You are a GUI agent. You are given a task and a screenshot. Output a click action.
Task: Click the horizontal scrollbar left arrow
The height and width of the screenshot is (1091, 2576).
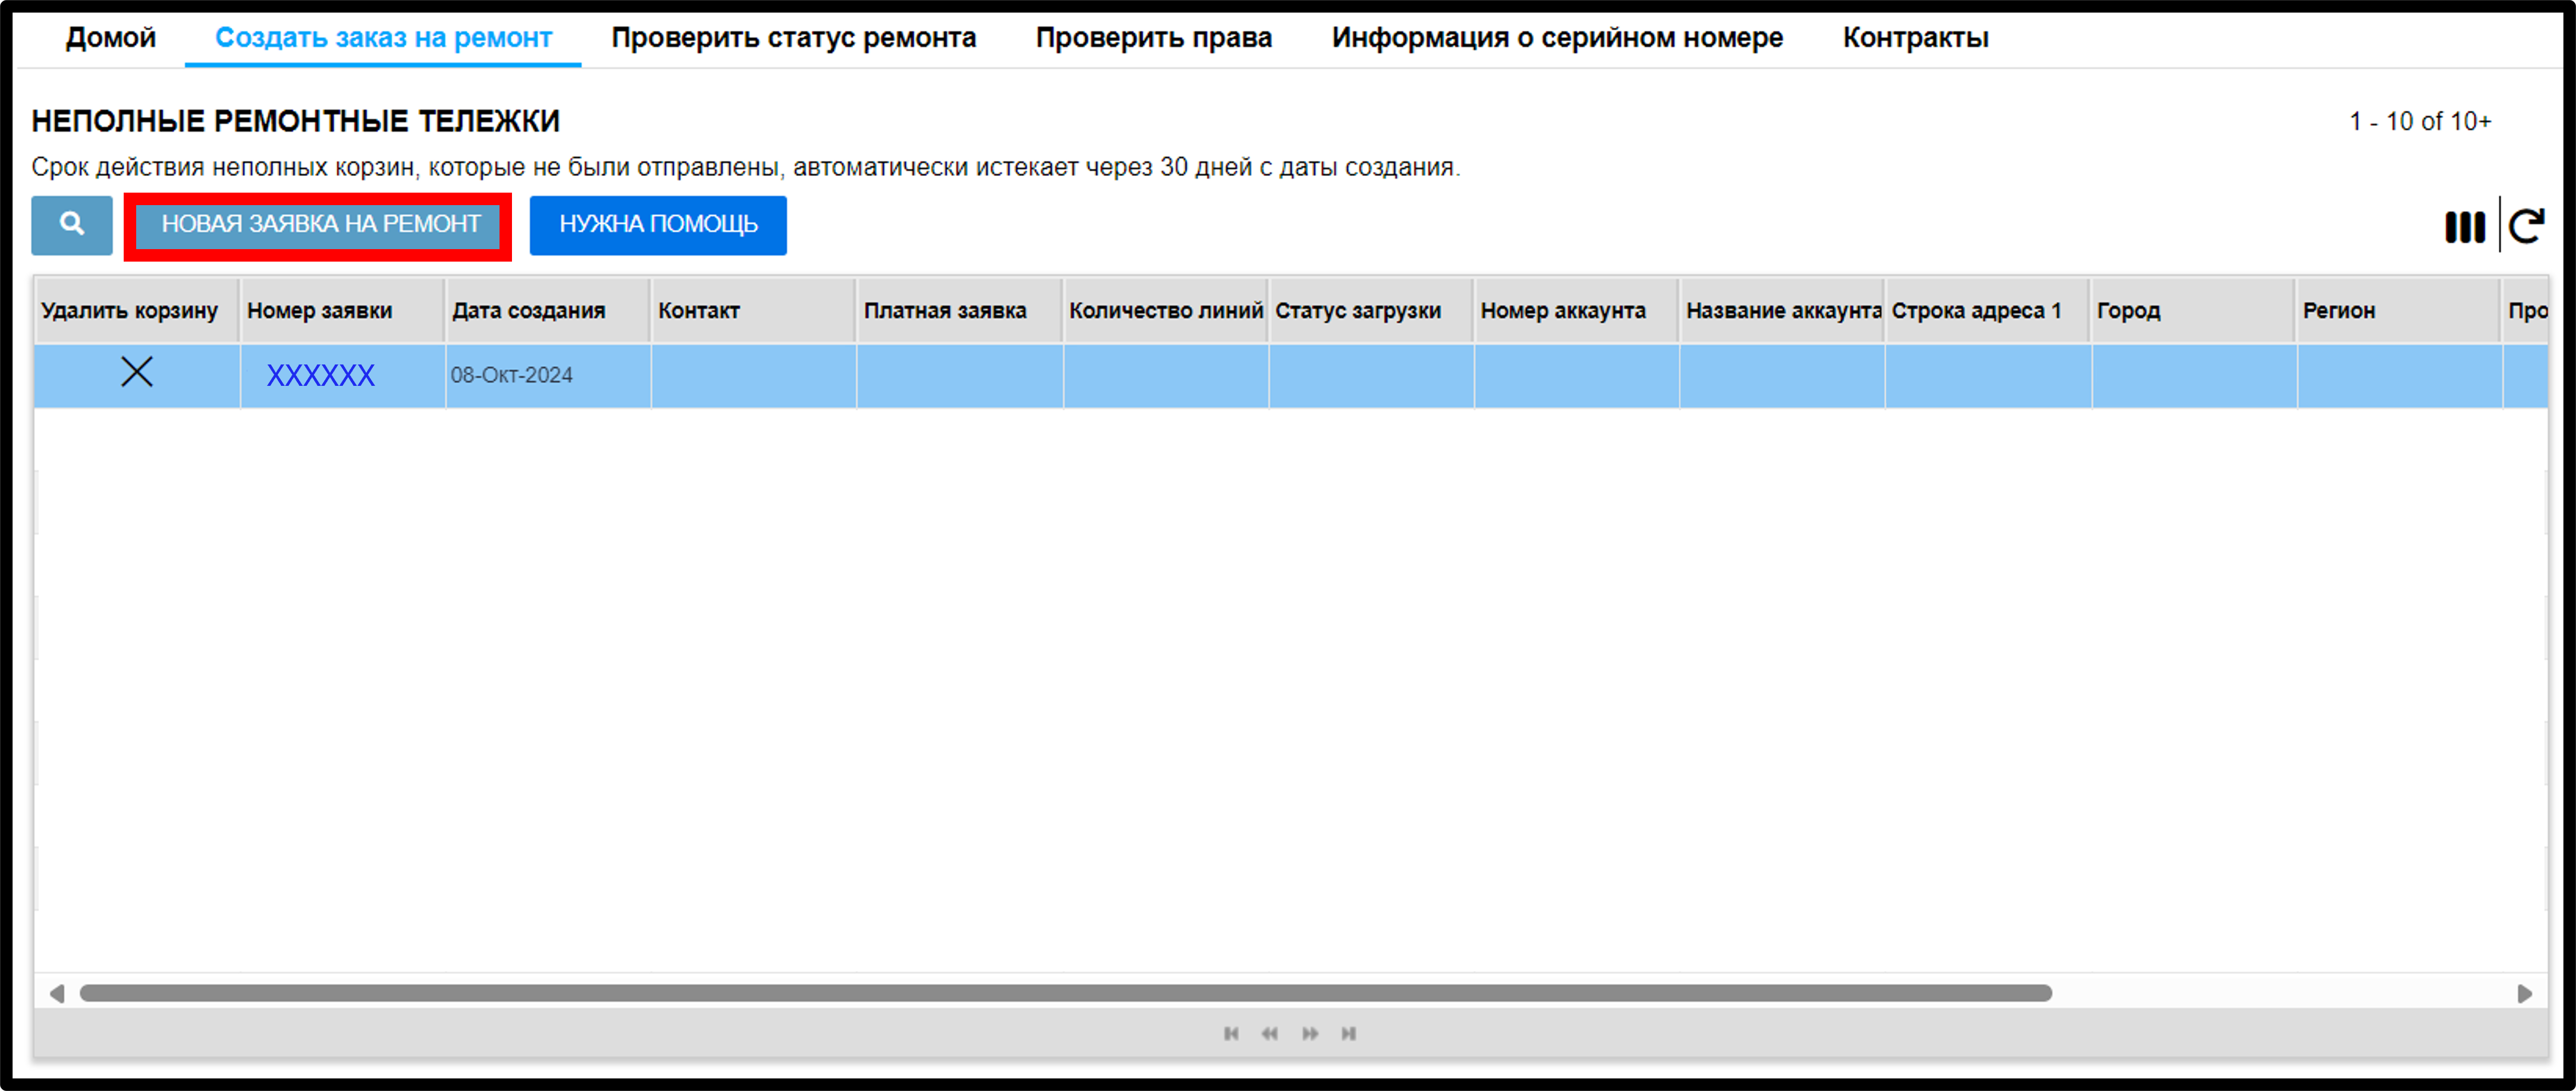(x=57, y=993)
